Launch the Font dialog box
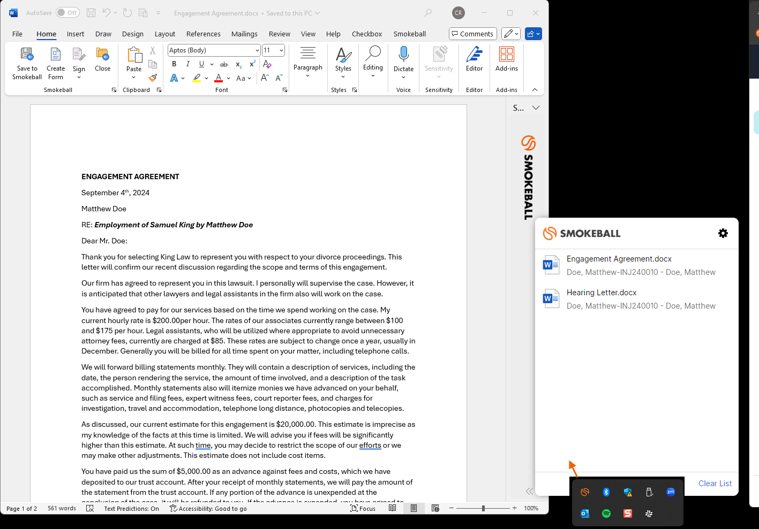 (284, 90)
